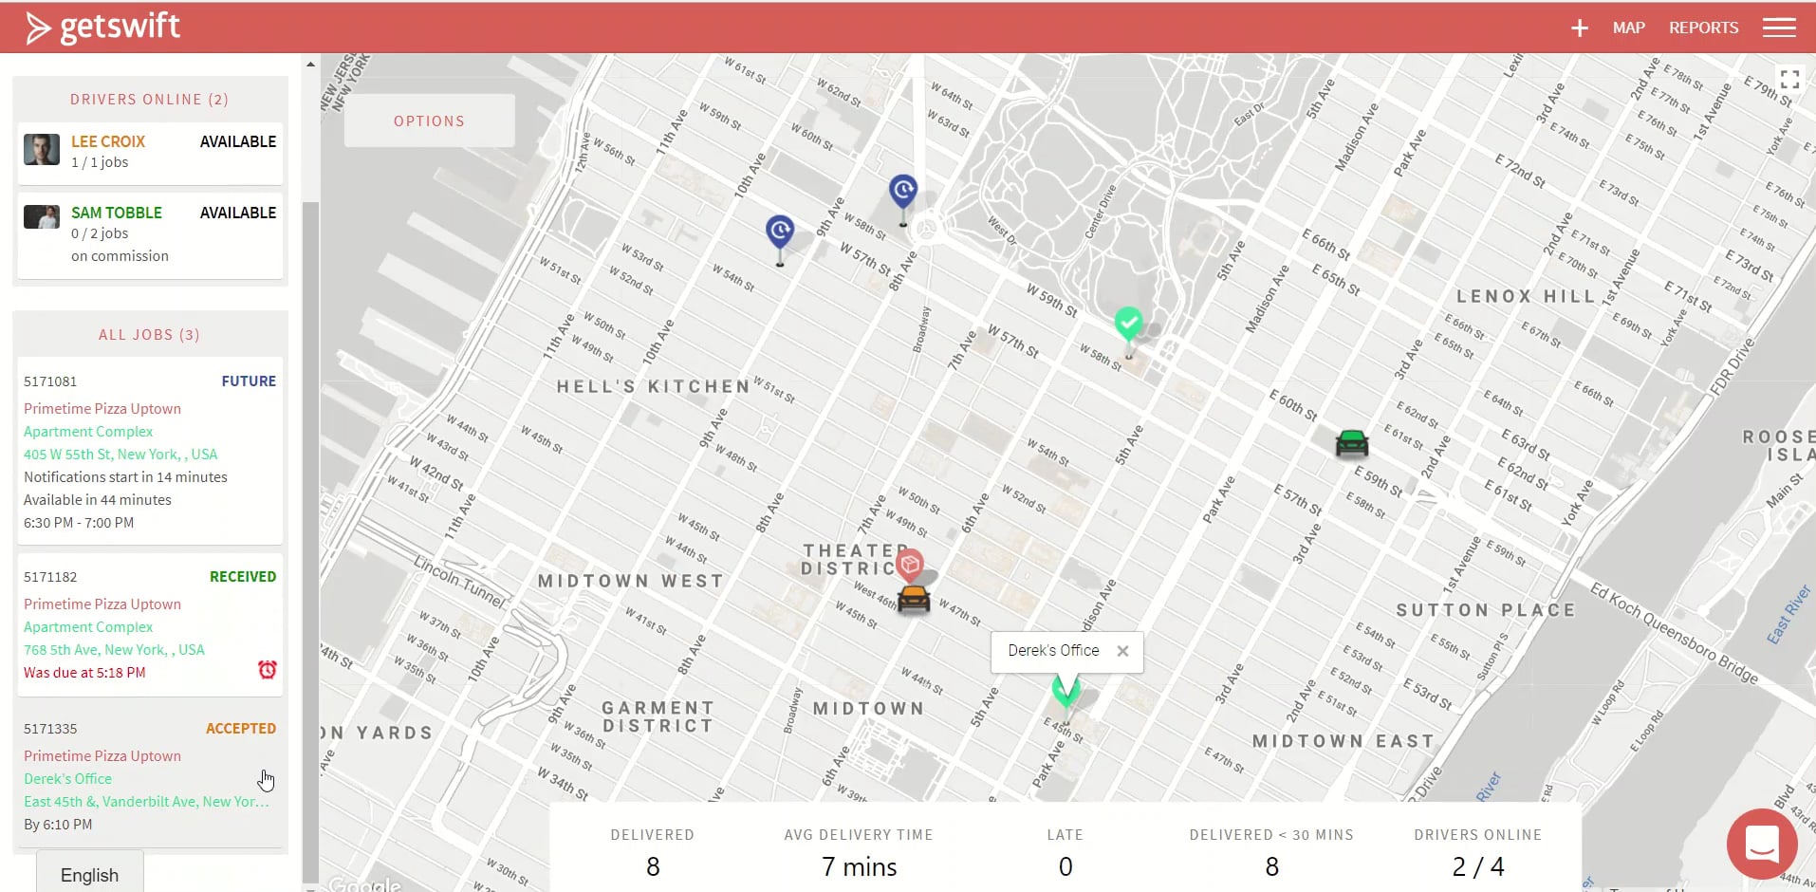Open the OPTIONS panel on the map
This screenshot has height=892, width=1816.
pyautogui.click(x=429, y=121)
